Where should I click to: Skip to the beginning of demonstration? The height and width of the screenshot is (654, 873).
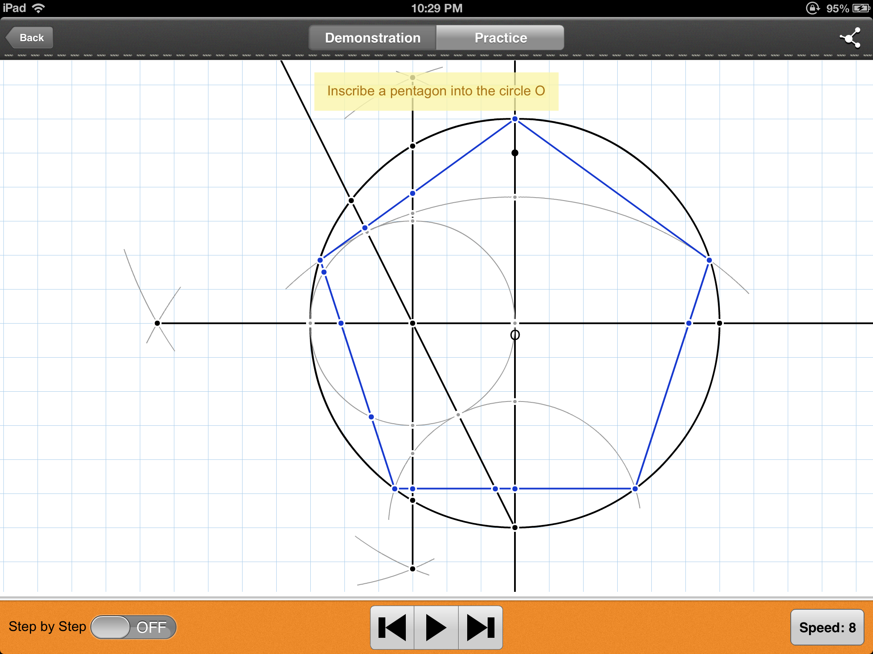[x=392, y=628]
